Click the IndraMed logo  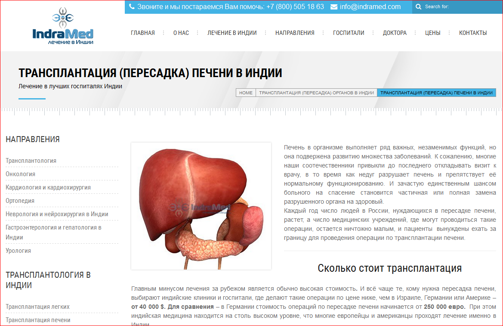pyautogui.click(x=63, y=27)
